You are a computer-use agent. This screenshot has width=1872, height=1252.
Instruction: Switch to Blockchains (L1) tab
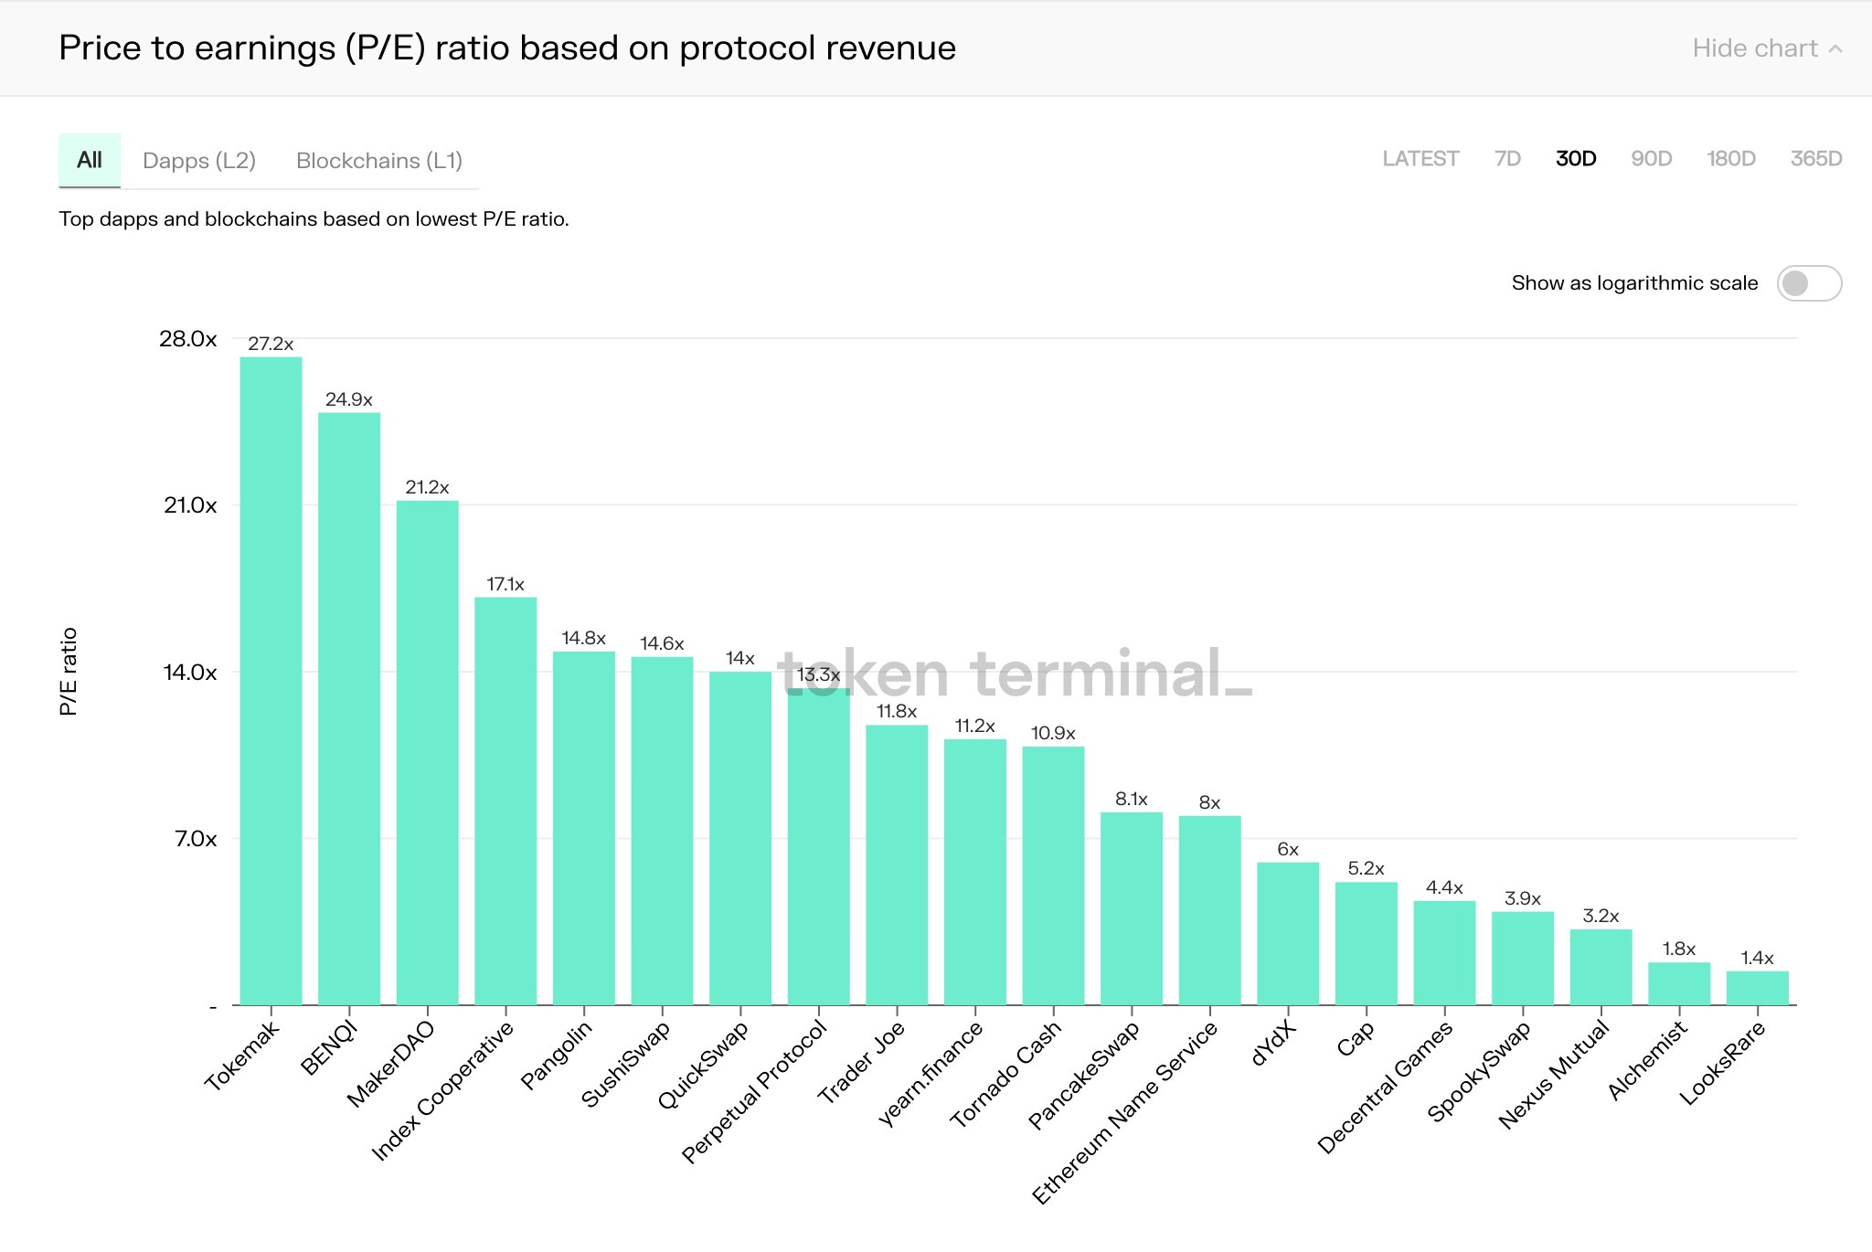click(x=379, y=161)
